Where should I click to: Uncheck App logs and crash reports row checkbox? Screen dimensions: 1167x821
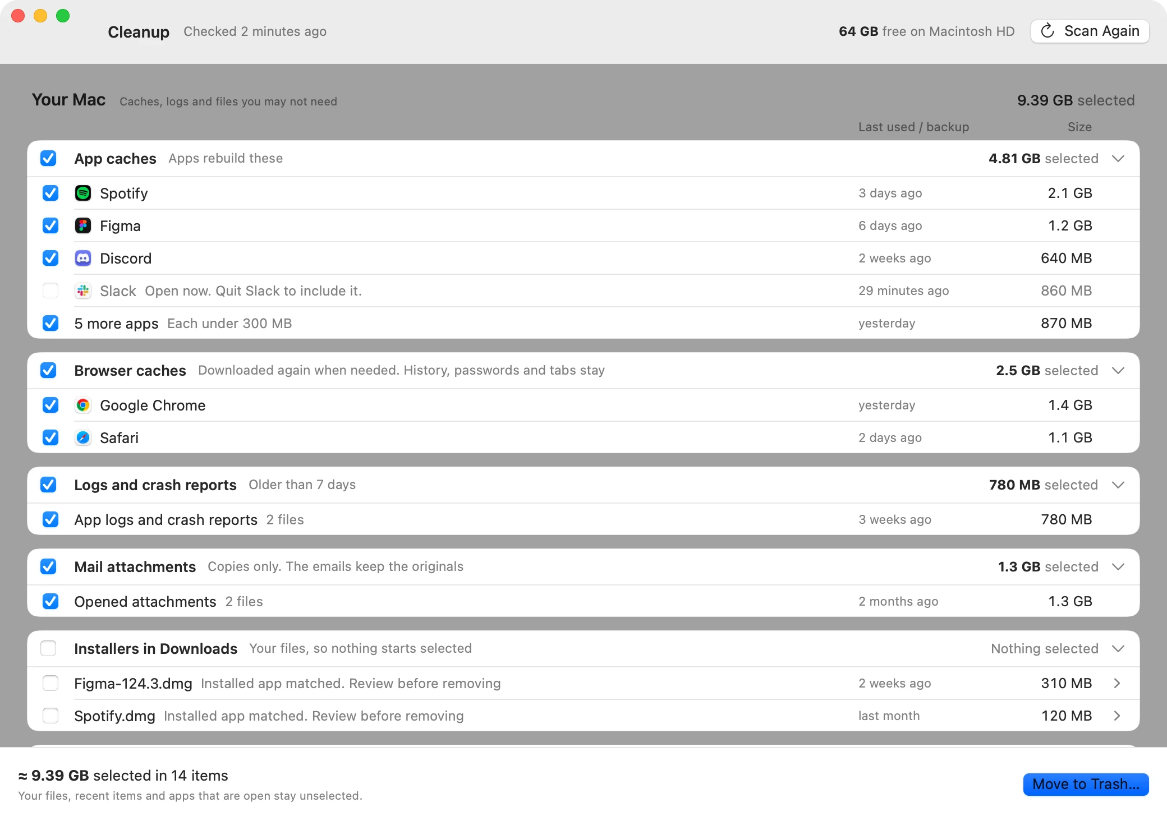[50, 520]
